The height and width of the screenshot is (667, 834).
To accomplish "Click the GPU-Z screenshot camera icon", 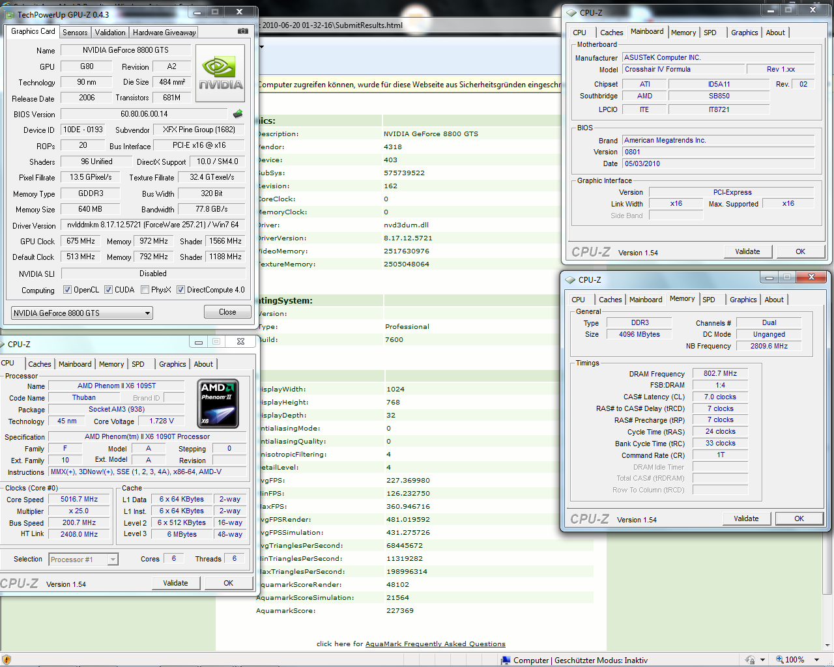I will tap(243, 31).
